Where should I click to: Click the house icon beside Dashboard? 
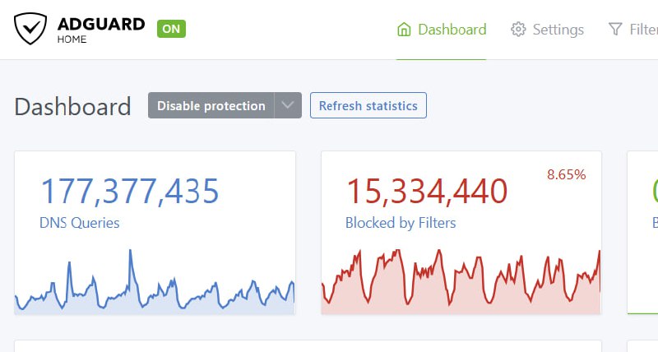point(404,30)
